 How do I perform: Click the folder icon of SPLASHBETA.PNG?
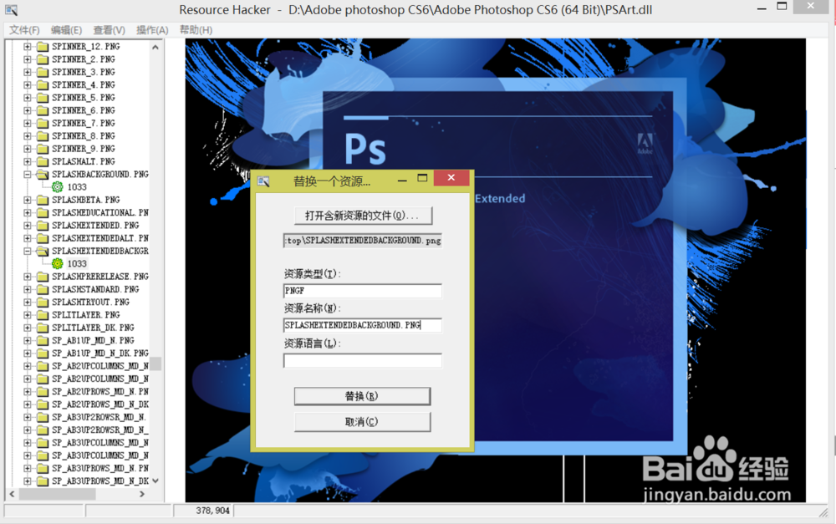click(43, 200)
